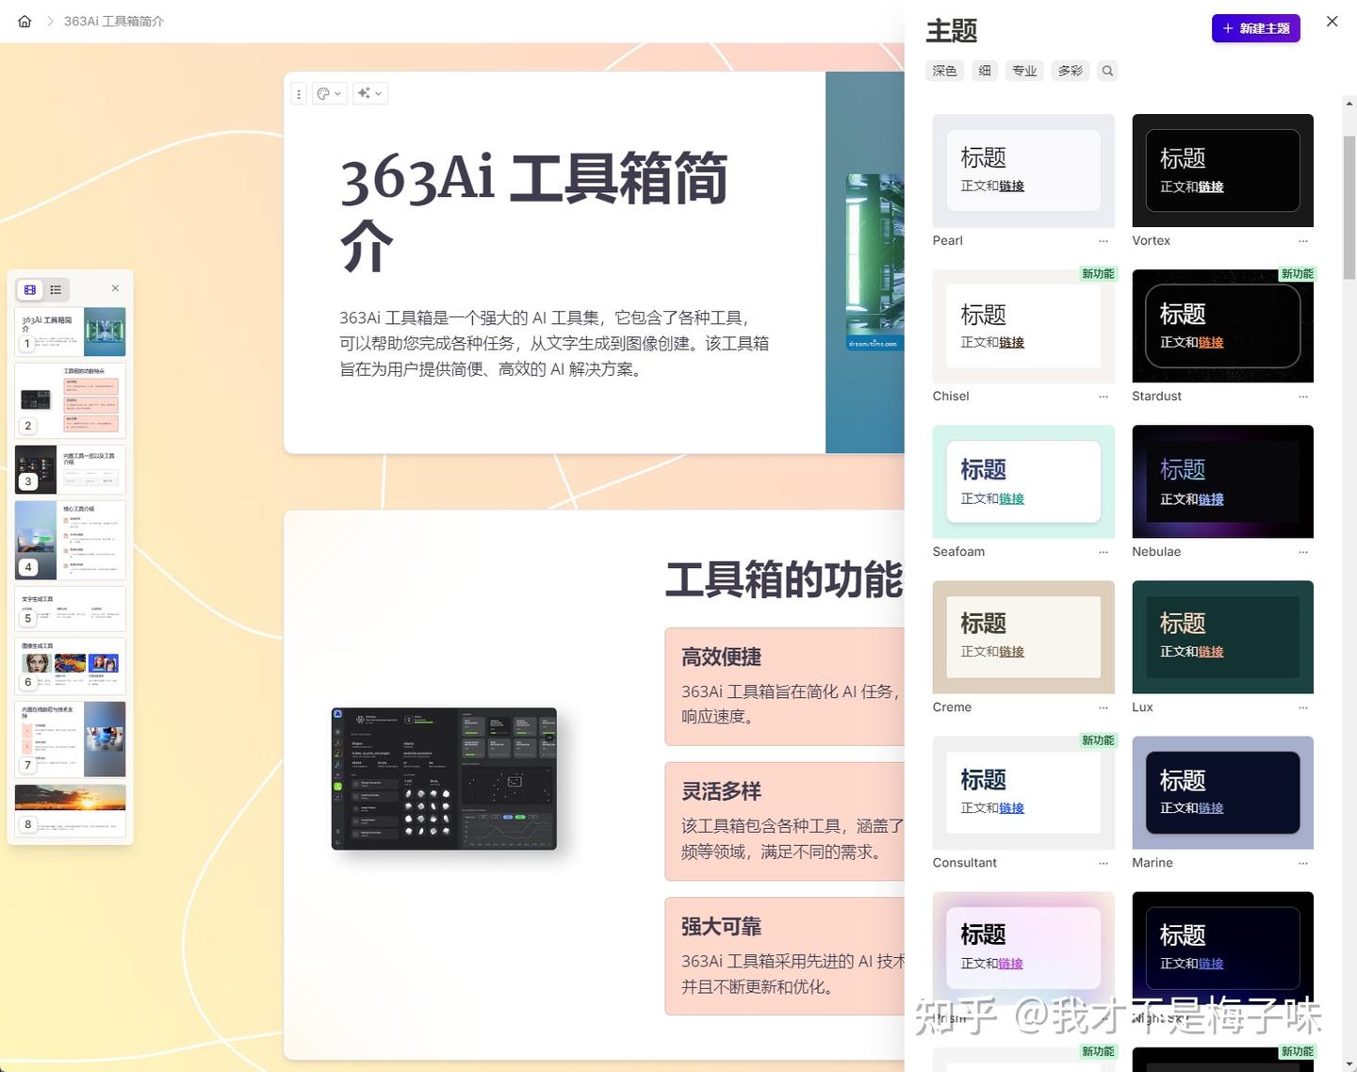Apply the Lux theme

click(1222, 637)
